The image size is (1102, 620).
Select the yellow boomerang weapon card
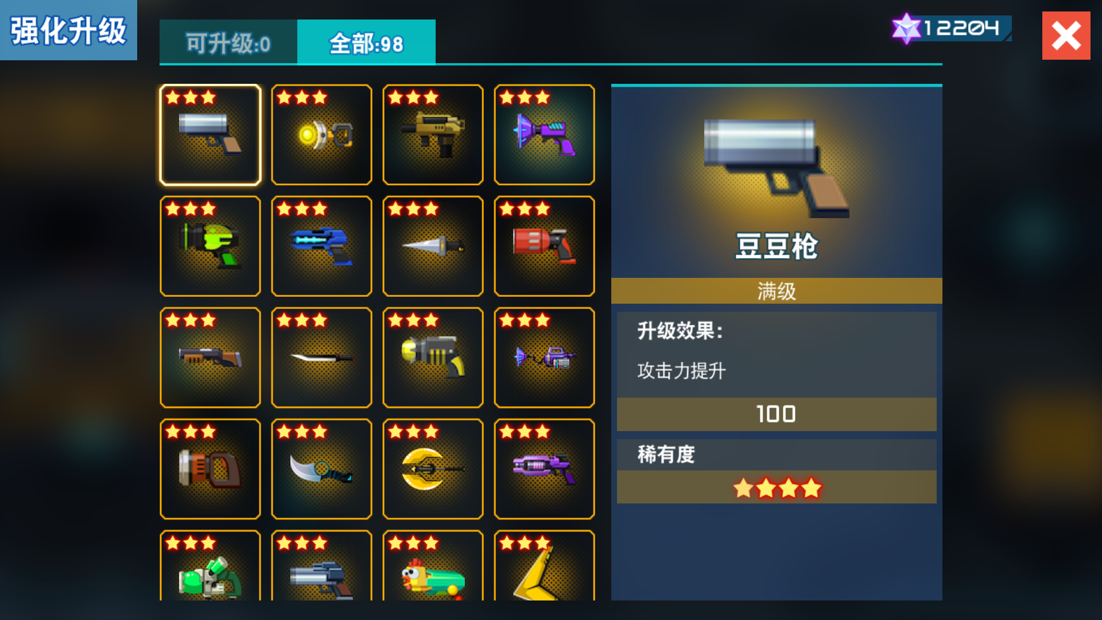pos(544,565)
